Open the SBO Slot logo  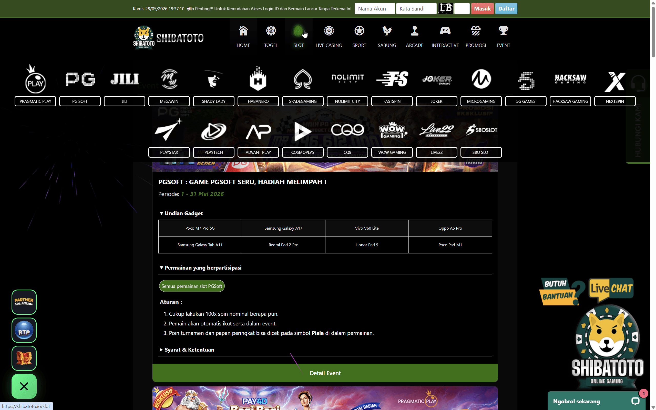tap(481, 130)
